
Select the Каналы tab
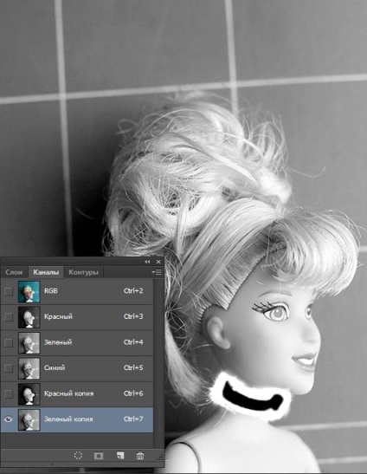click(46, 272)
